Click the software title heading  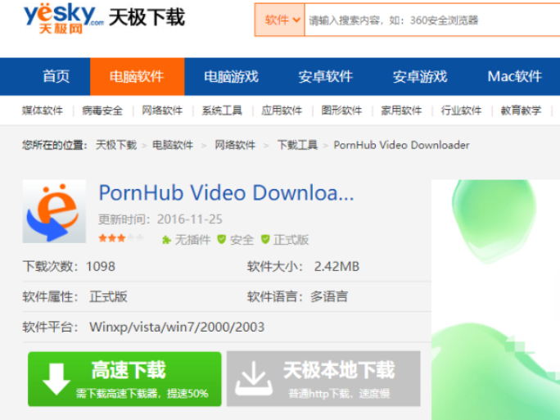point(227,193)
